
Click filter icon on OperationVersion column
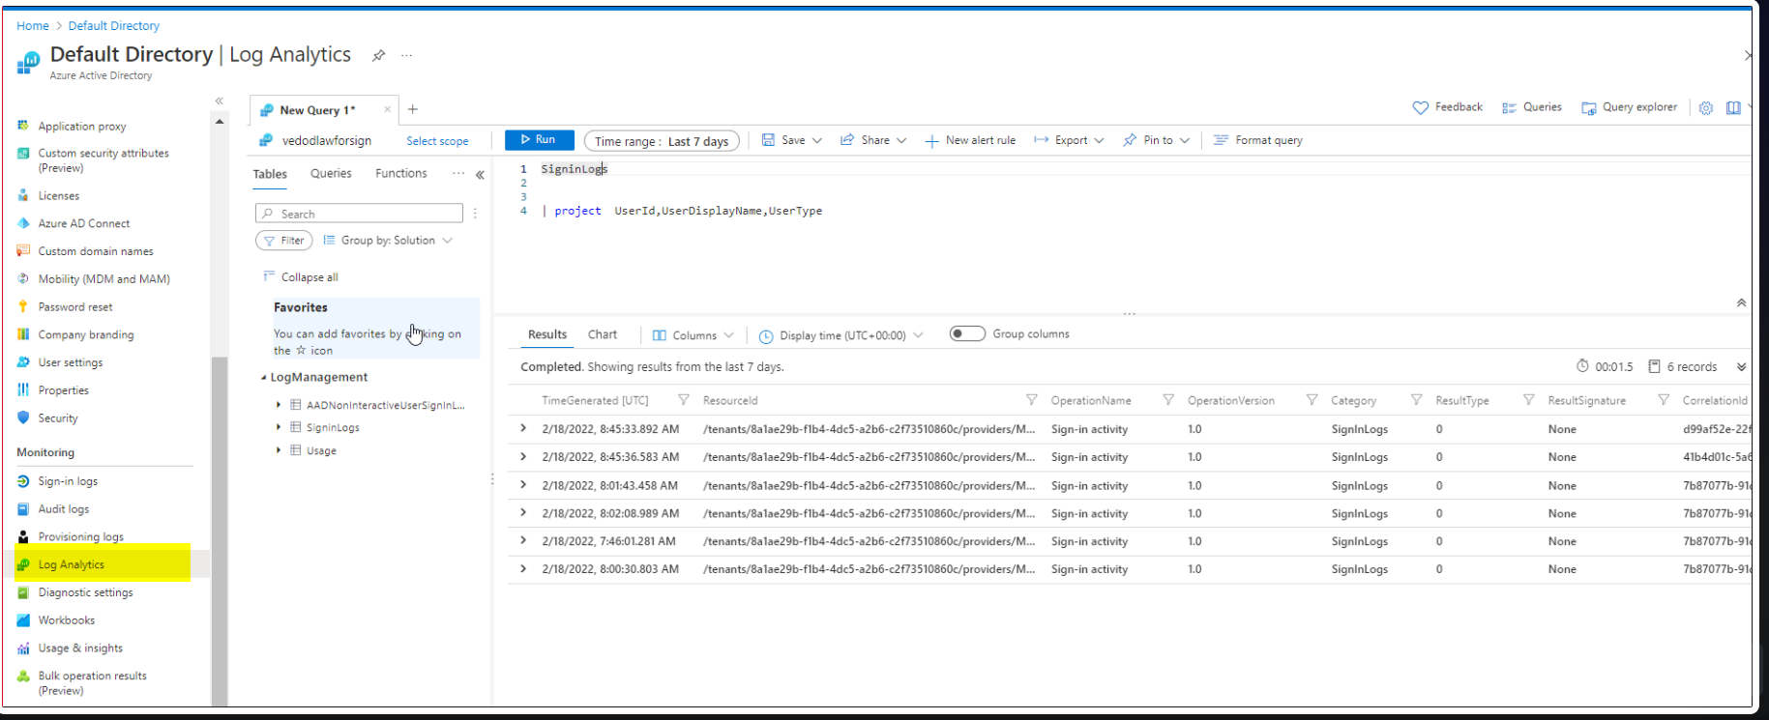[1312, 400]
